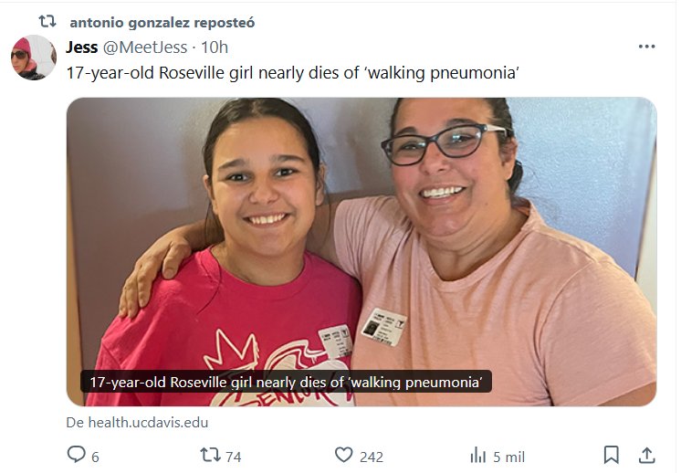Click the small repost icon above tweet
Image resolution: width=681 pixels, height=473 pixels.
pyautogui.click(x=47, y=21)
